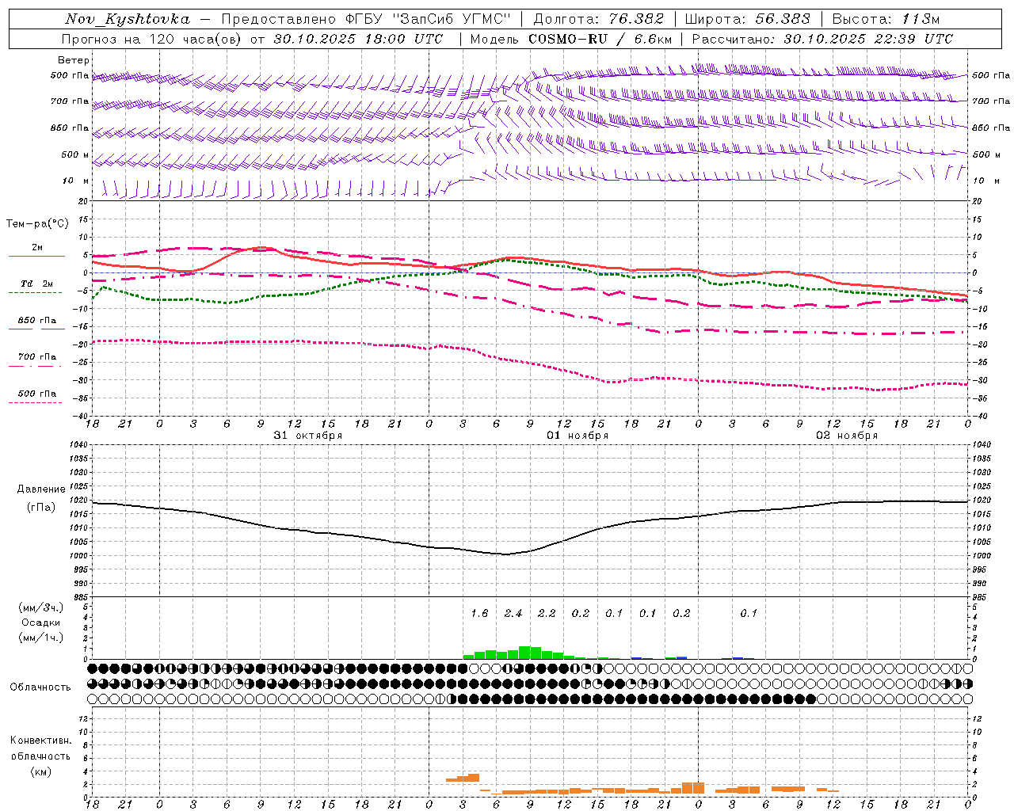Click the '850 гПа' entry in the temperature legend
This screenshot has height=811, width=1014.
coord(36,321)
